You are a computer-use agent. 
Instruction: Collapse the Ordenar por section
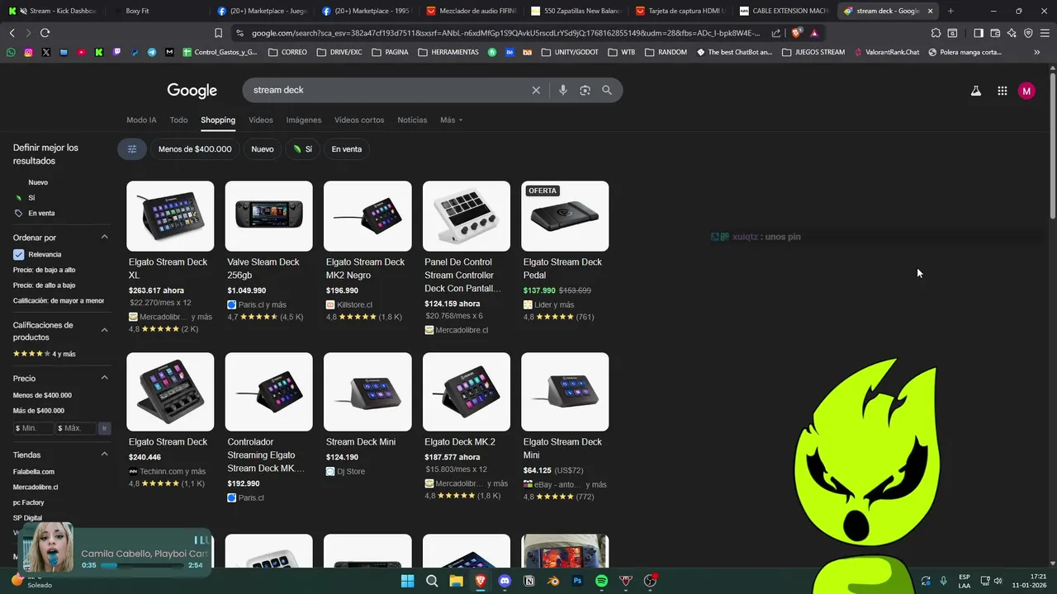104,238
